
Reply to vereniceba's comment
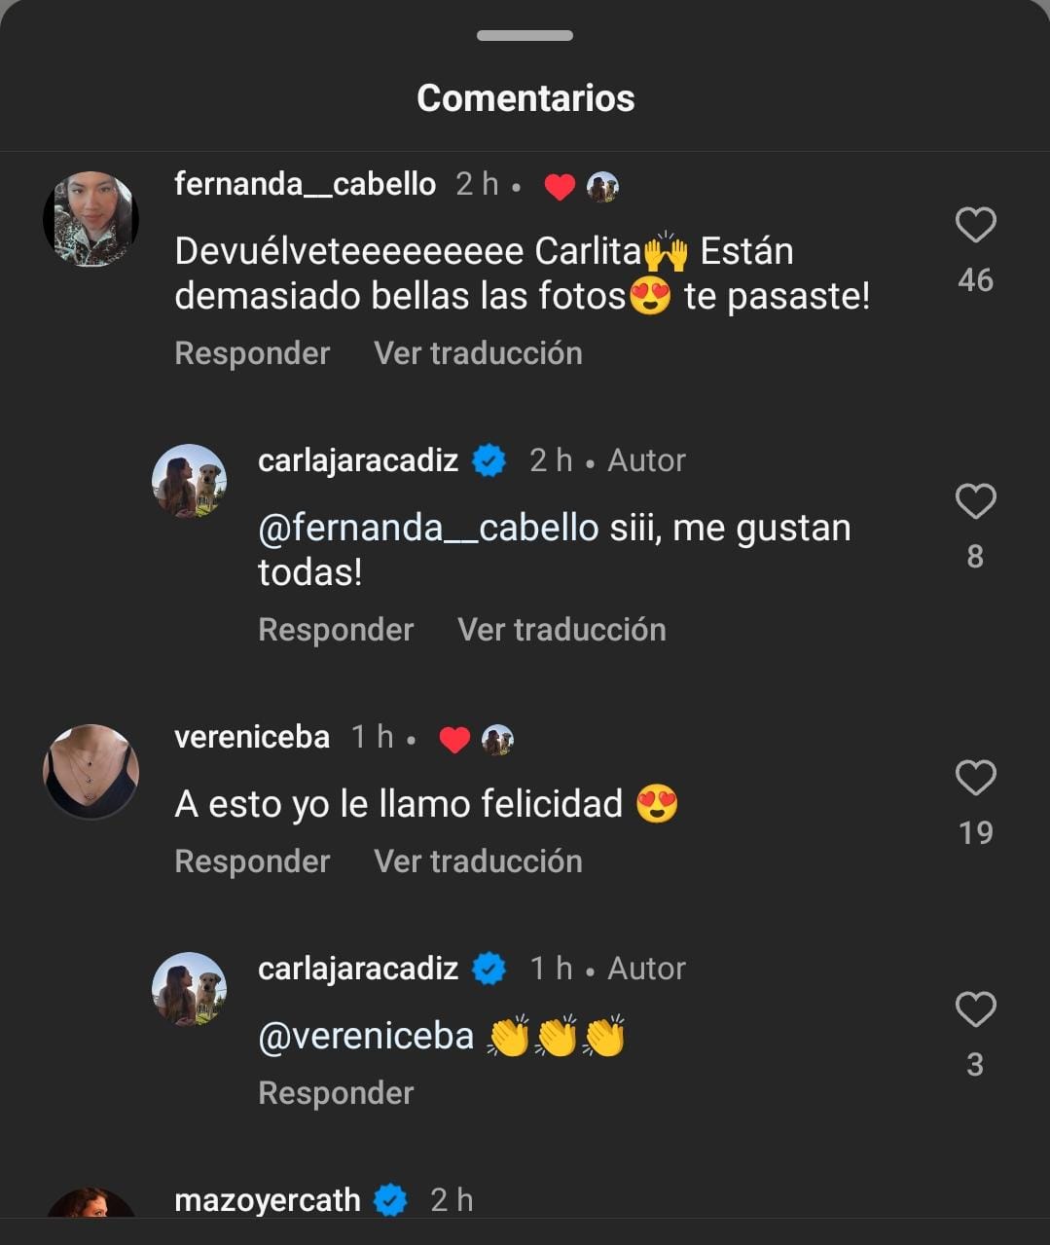click(x=252, y=861)
